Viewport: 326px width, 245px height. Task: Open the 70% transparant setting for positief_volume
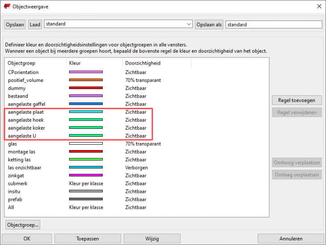coord(143,80)
